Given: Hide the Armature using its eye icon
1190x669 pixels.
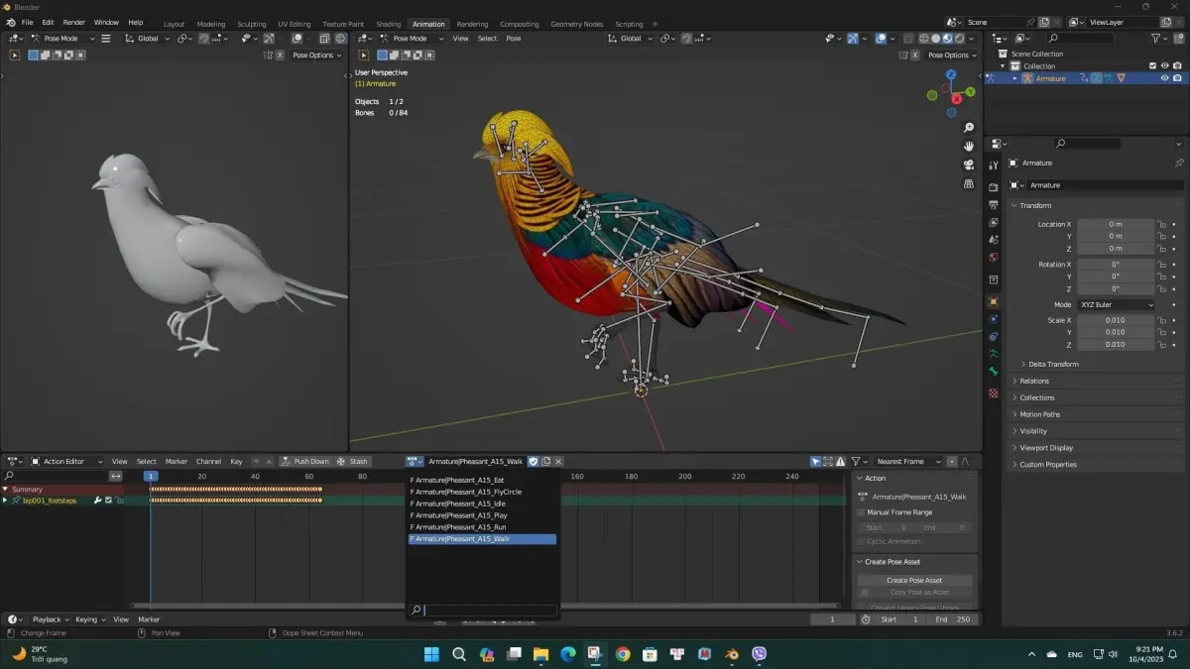Looking at the screenshot, I should (1164, 78).
